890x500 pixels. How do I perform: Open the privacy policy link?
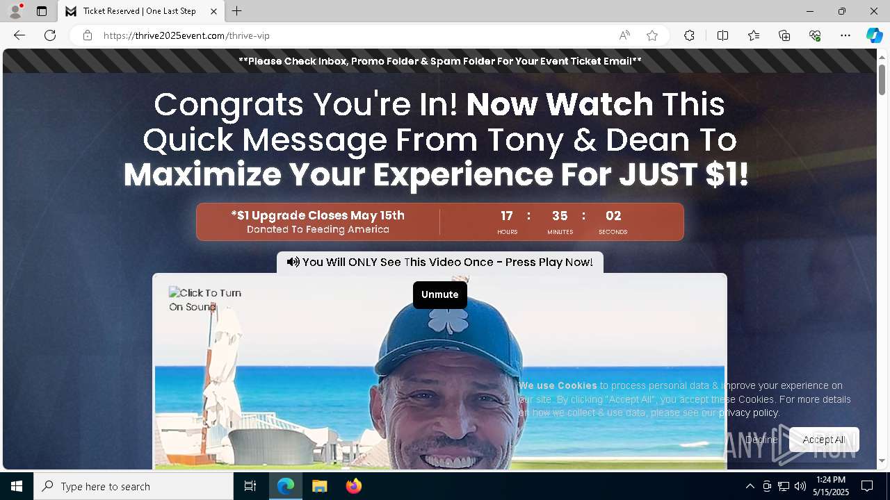point(748,412)
